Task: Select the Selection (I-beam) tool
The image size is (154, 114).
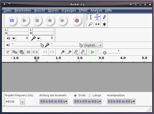Action: (91, 17)
